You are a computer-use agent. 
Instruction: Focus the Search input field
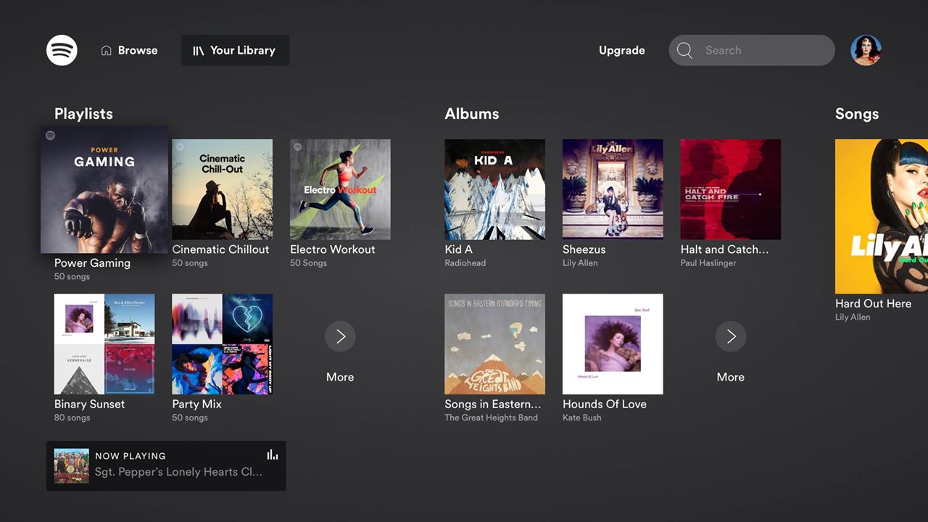[752, 50]
